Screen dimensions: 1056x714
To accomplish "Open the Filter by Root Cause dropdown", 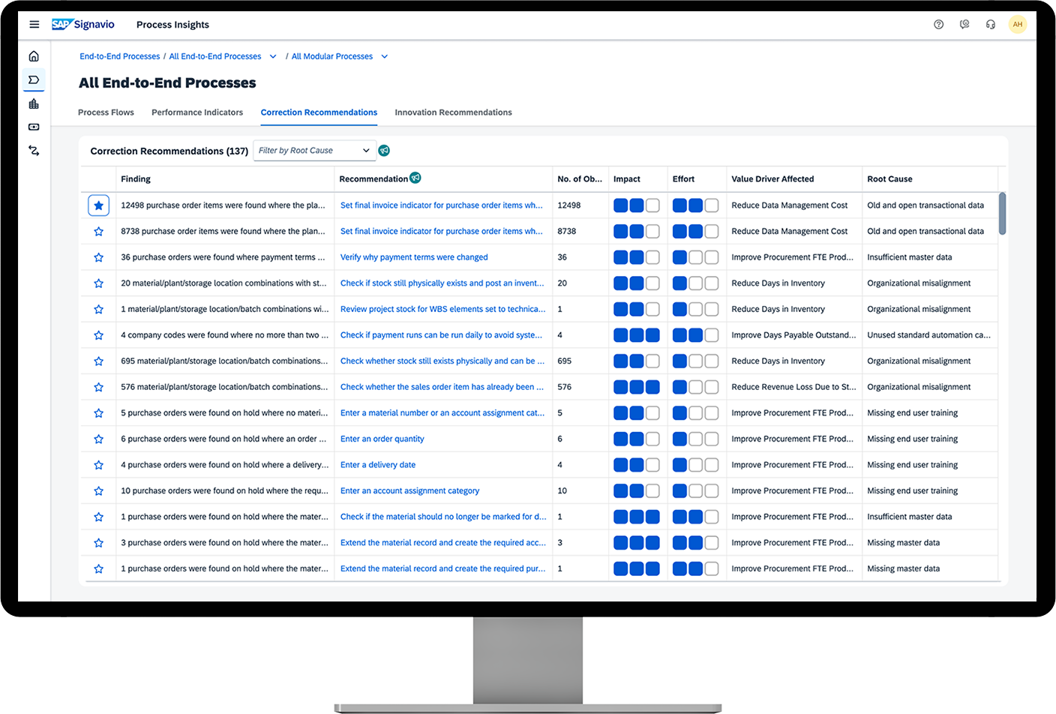I will pyautogui.click(x=314, y=150).
